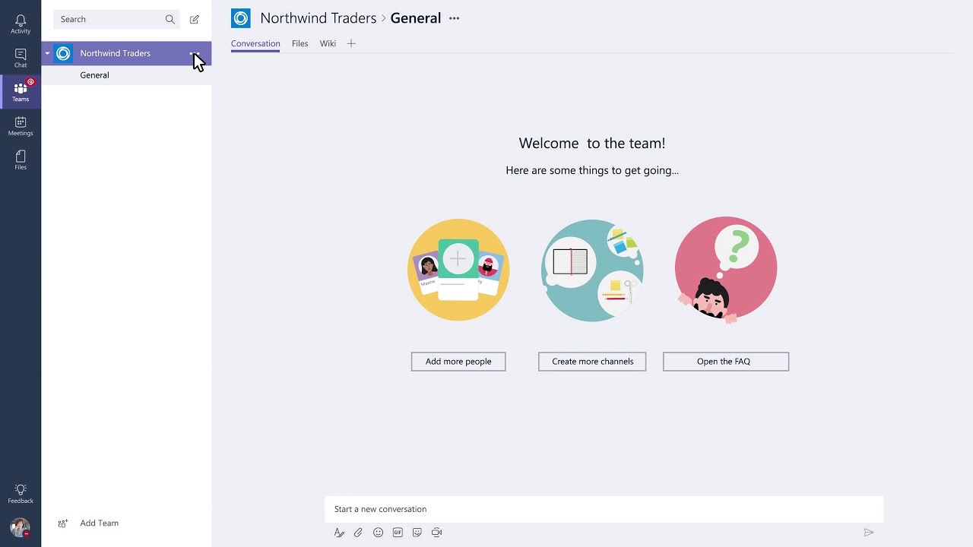Click the Northwind Traders header logo
Viewport: 973px width, 547px height.
(241, 18)
